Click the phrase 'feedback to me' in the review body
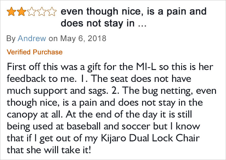 pyautogui.click(x=41, y=79)
